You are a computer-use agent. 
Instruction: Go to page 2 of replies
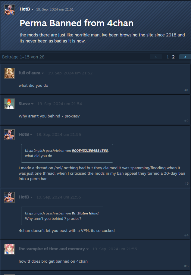tap(173, 57)
